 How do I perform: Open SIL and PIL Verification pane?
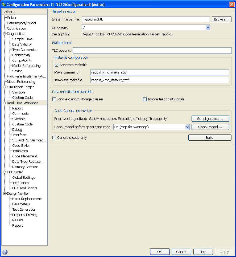point(29,140)
